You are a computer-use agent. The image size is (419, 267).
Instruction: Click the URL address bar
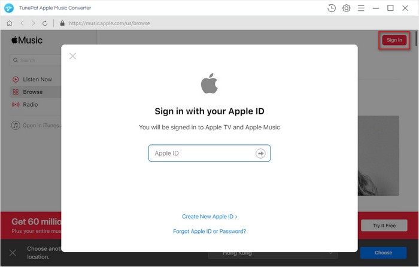pyautogui.click(x=110, y=23)
